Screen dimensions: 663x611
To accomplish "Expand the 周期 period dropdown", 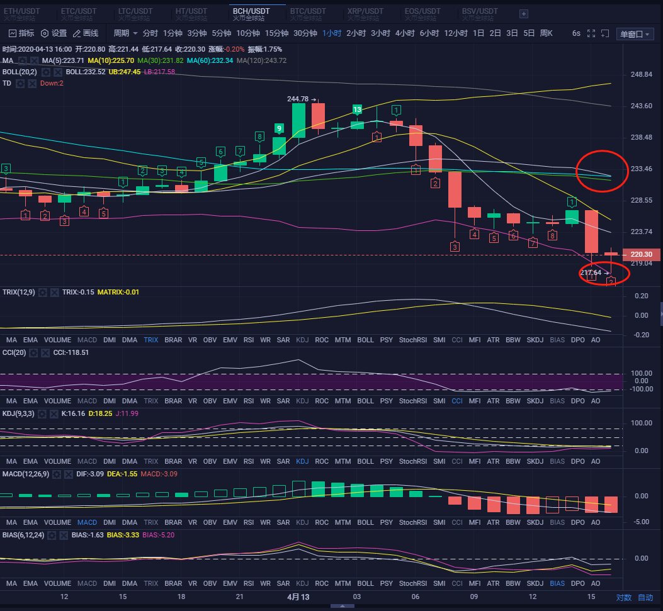I will (x=125, y=33).
